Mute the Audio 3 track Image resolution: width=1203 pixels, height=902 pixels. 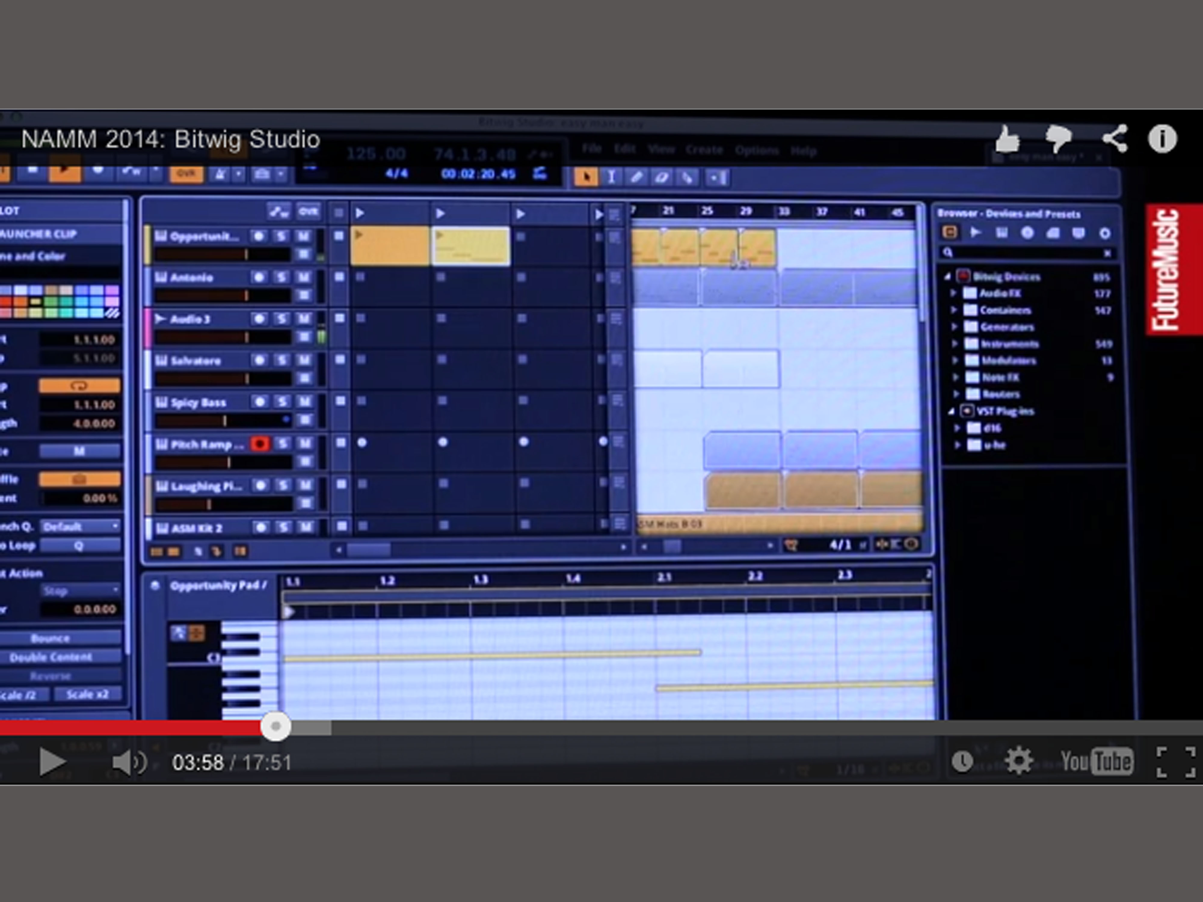[304, 319]
